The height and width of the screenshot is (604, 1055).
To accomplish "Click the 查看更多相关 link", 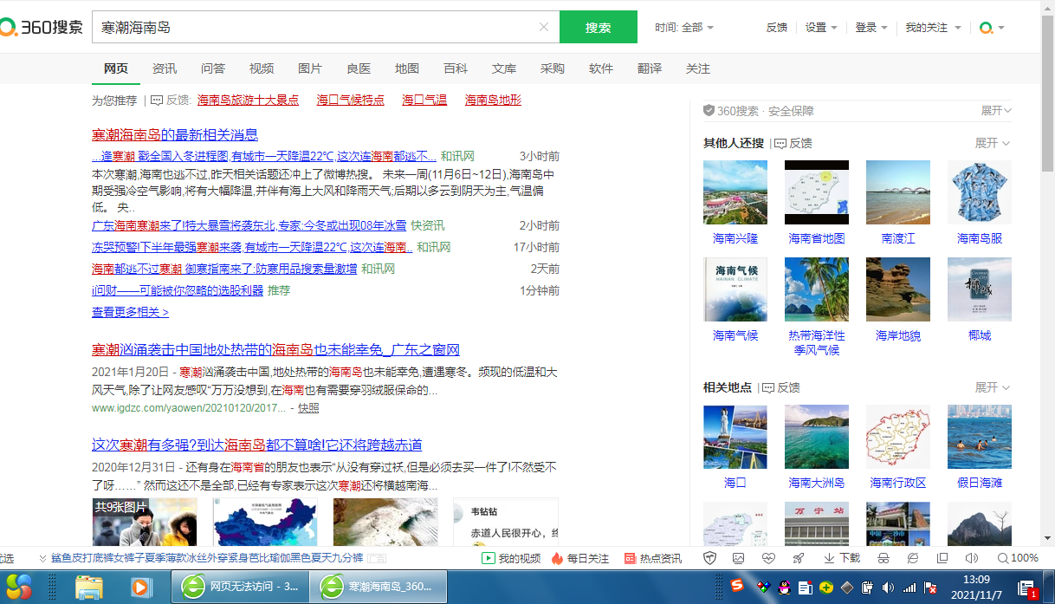I will (x=130, y=312).
